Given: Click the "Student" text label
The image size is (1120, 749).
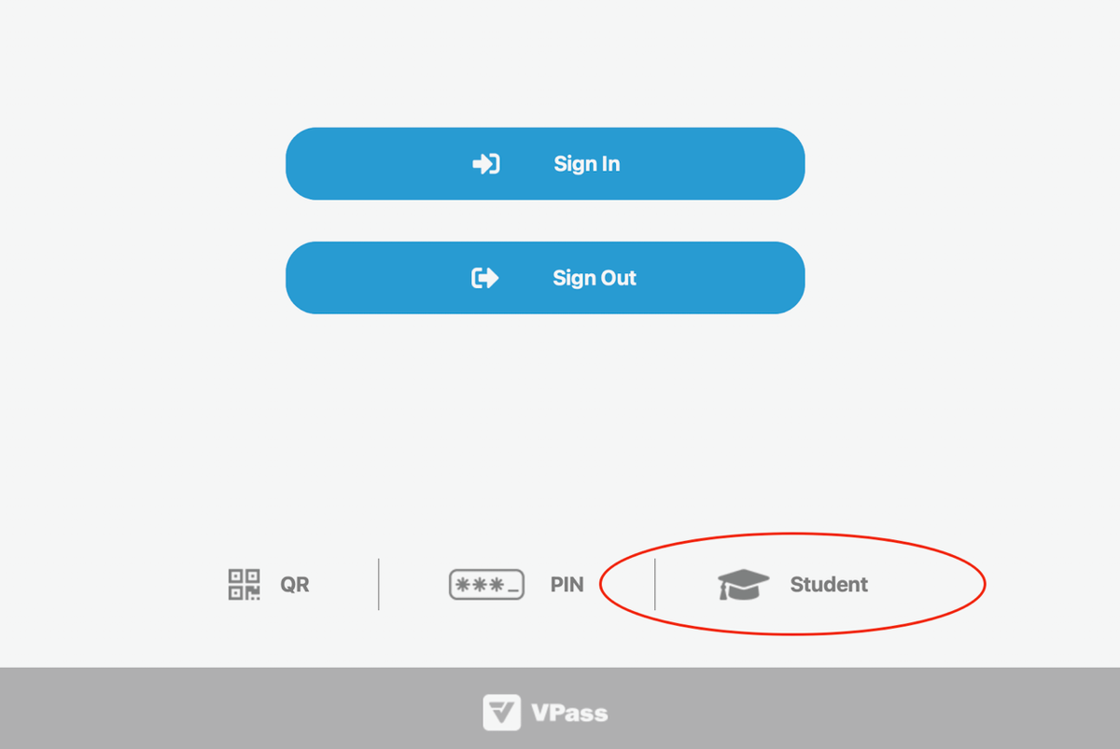Looking at the screenshot, I should pos(829,585).
